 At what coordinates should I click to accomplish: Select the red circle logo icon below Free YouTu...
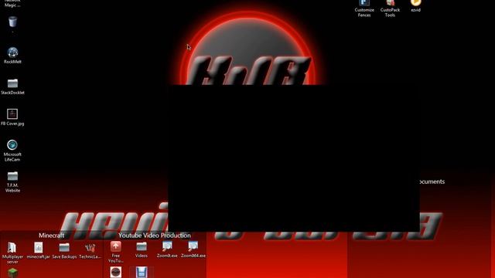tap(116, 272)
